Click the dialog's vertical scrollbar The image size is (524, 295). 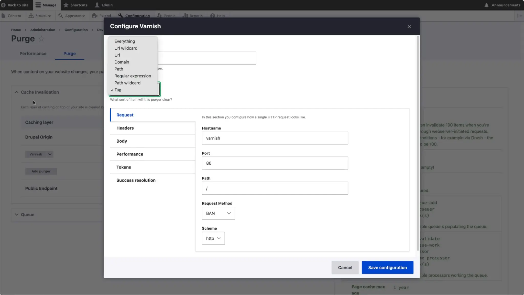pyautogui.click(x=418, y=143)
